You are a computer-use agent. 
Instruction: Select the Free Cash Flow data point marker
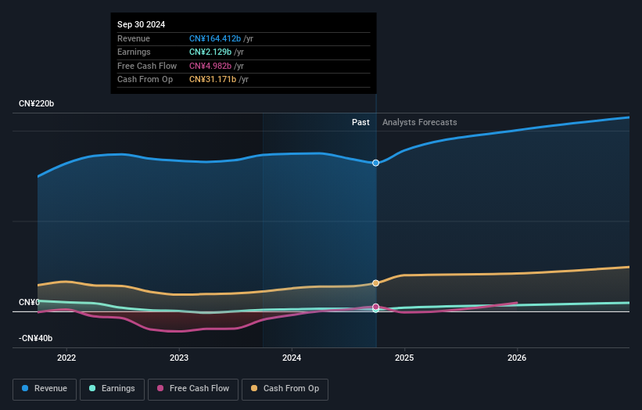[x=375, y=307]
